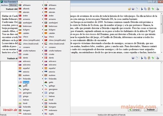
Task: Click the open file folder icon
Action: coord(129,9)
